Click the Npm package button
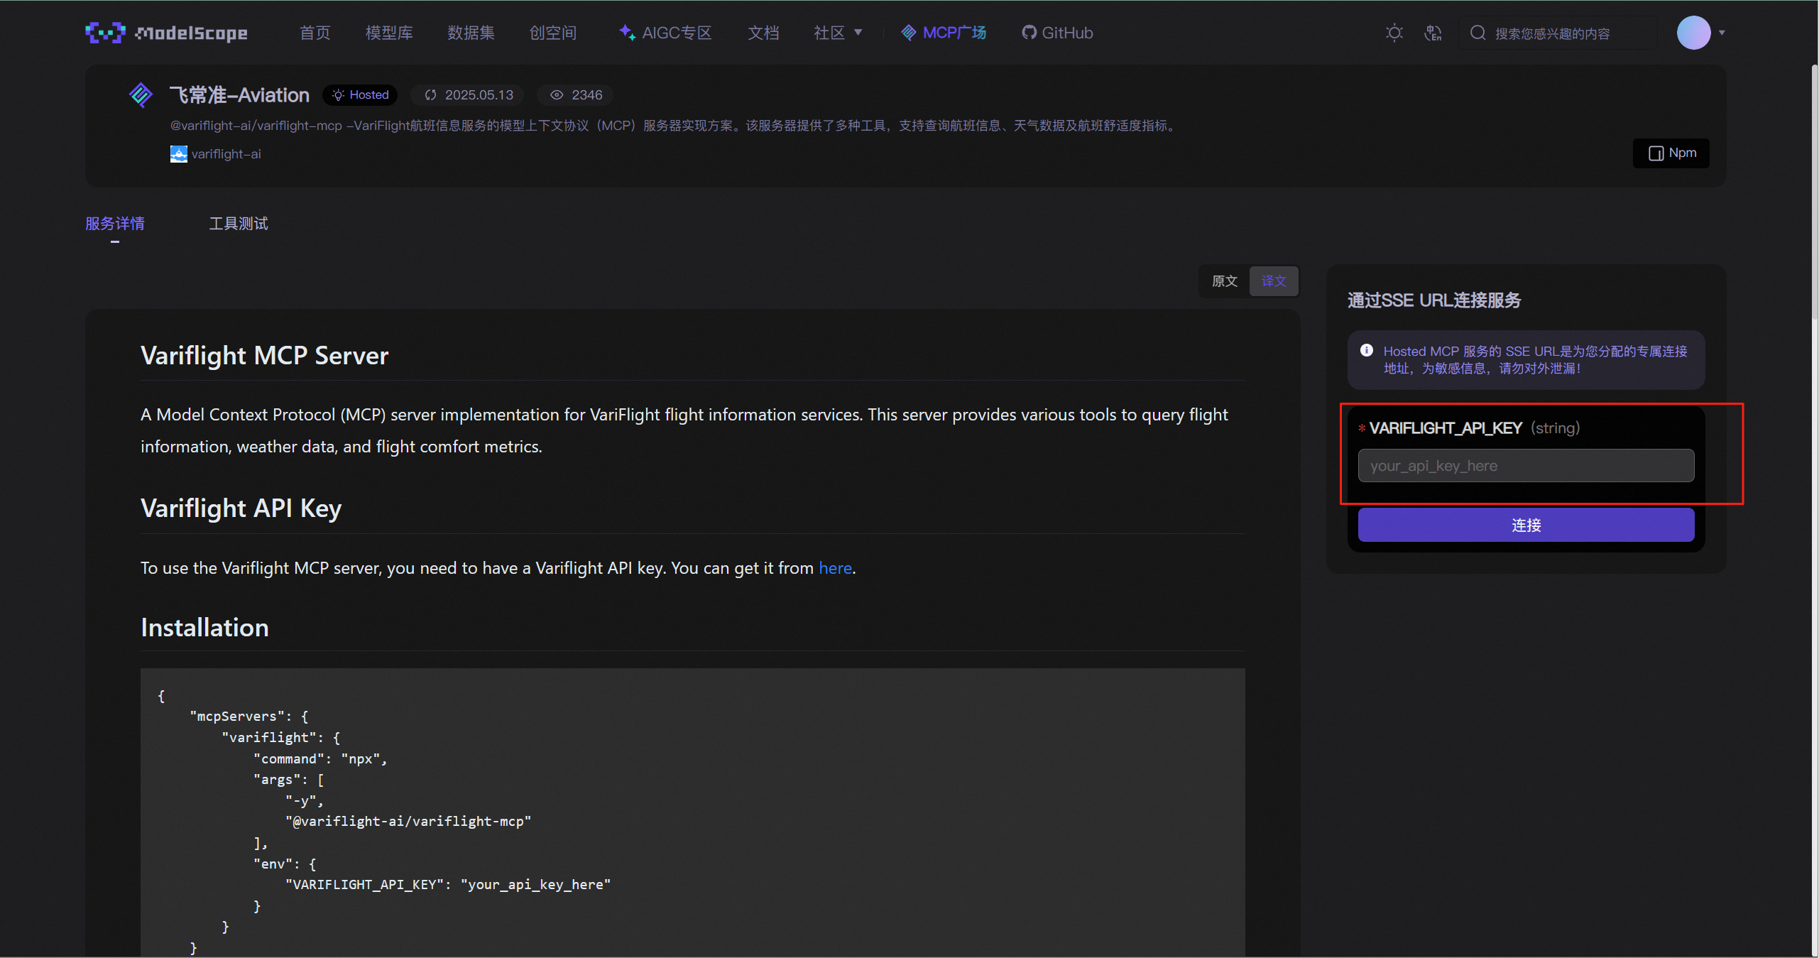The width and height of the screenshot is (1819, 958). (x=1671, y=153)
